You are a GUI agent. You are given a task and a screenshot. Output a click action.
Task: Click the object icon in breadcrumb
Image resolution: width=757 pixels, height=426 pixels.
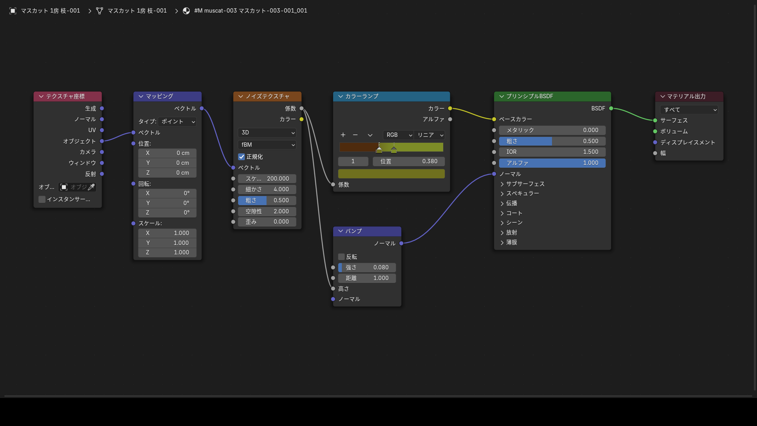coord(13,11)
